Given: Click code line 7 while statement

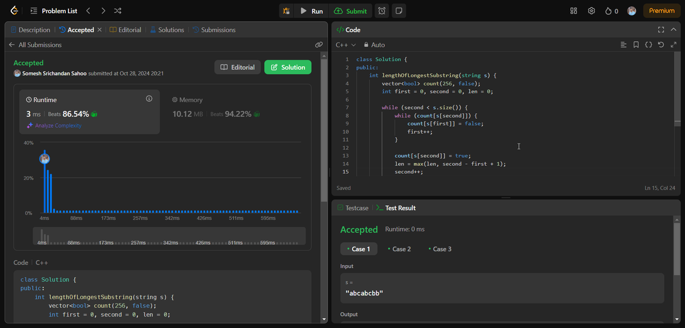Looking at the screenshot, I should (425, 107).
